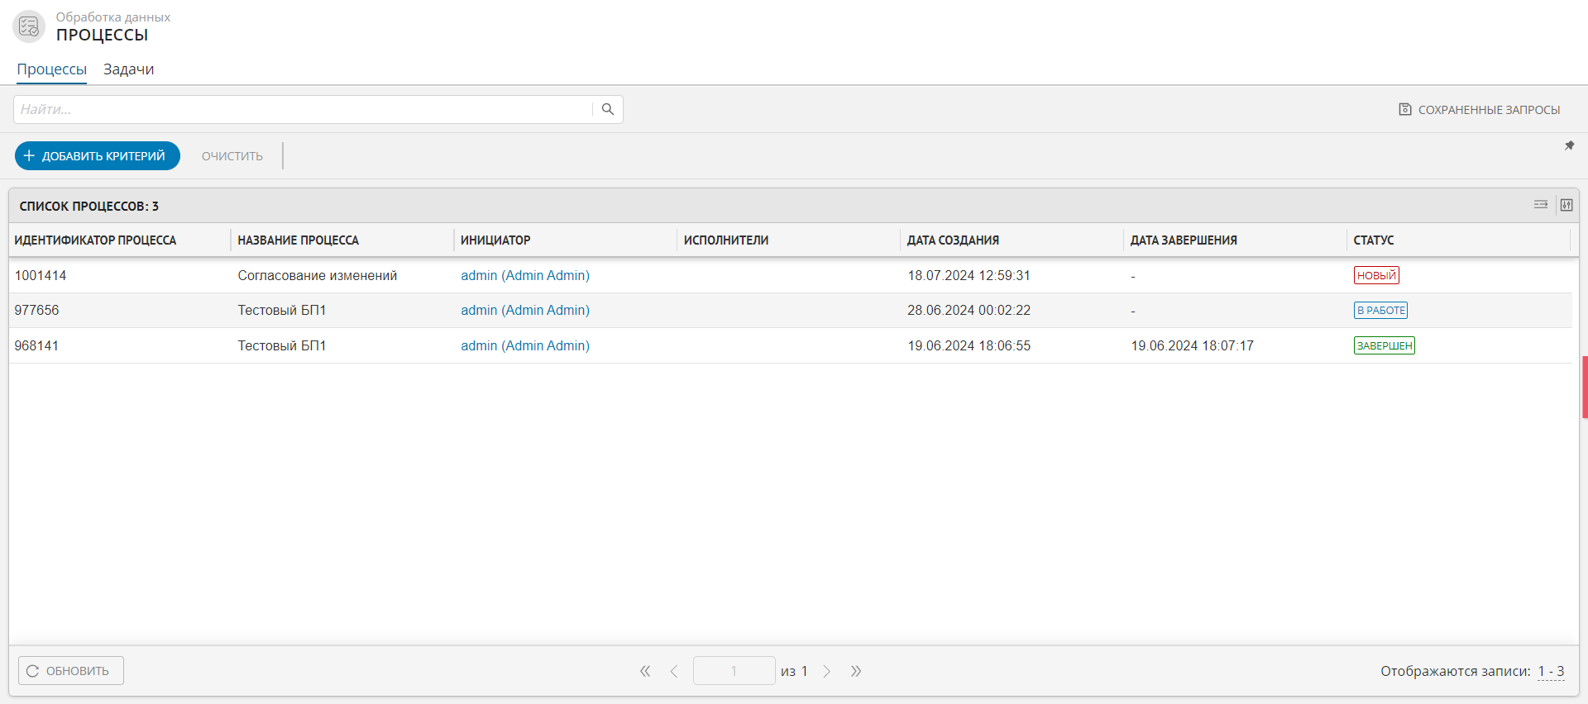The width and height of the screenshot is (1588, 704).
Task: Select the process ID 968141 cell
Action: (36, 345)
